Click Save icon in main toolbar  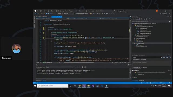tap(46, 14)
